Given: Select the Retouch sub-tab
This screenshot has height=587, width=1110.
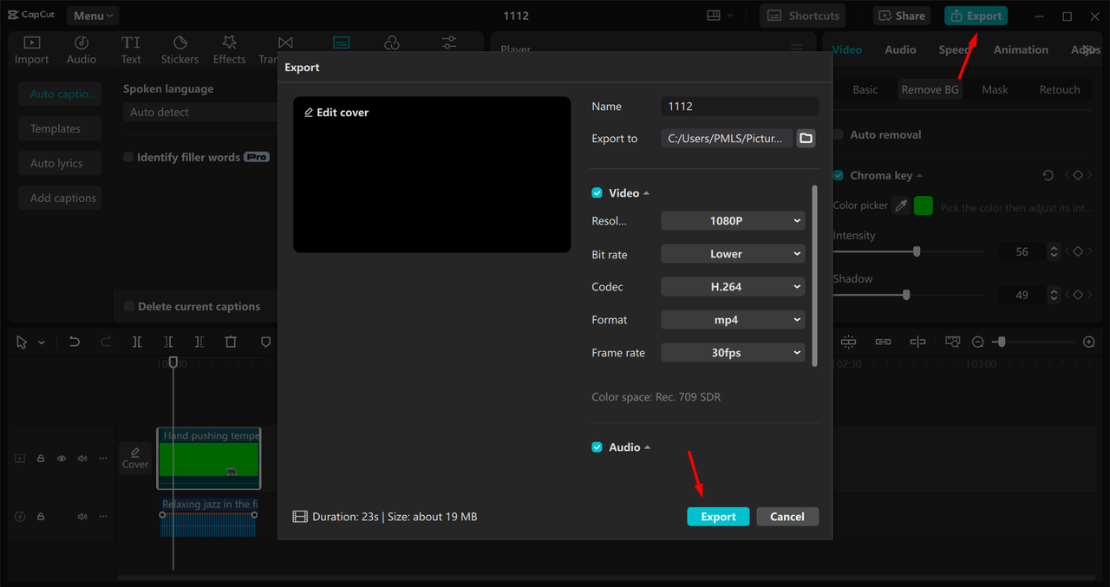Looking at the screenshot, I should [1060, 89].
